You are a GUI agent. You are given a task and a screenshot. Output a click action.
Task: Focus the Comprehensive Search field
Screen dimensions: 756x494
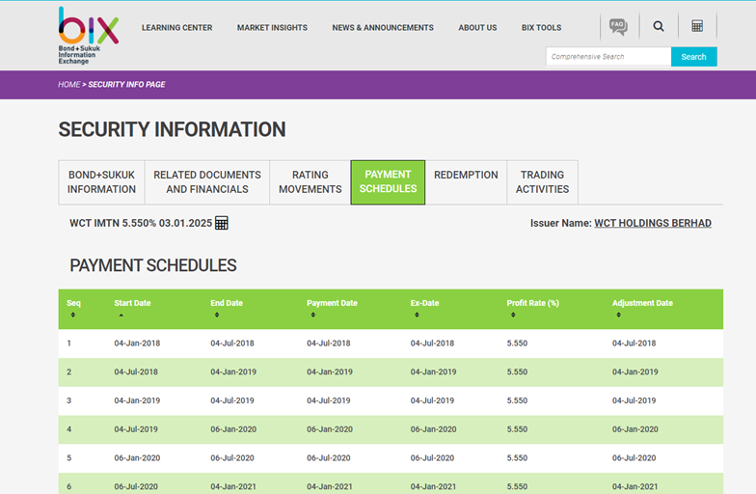coord(608,57)
